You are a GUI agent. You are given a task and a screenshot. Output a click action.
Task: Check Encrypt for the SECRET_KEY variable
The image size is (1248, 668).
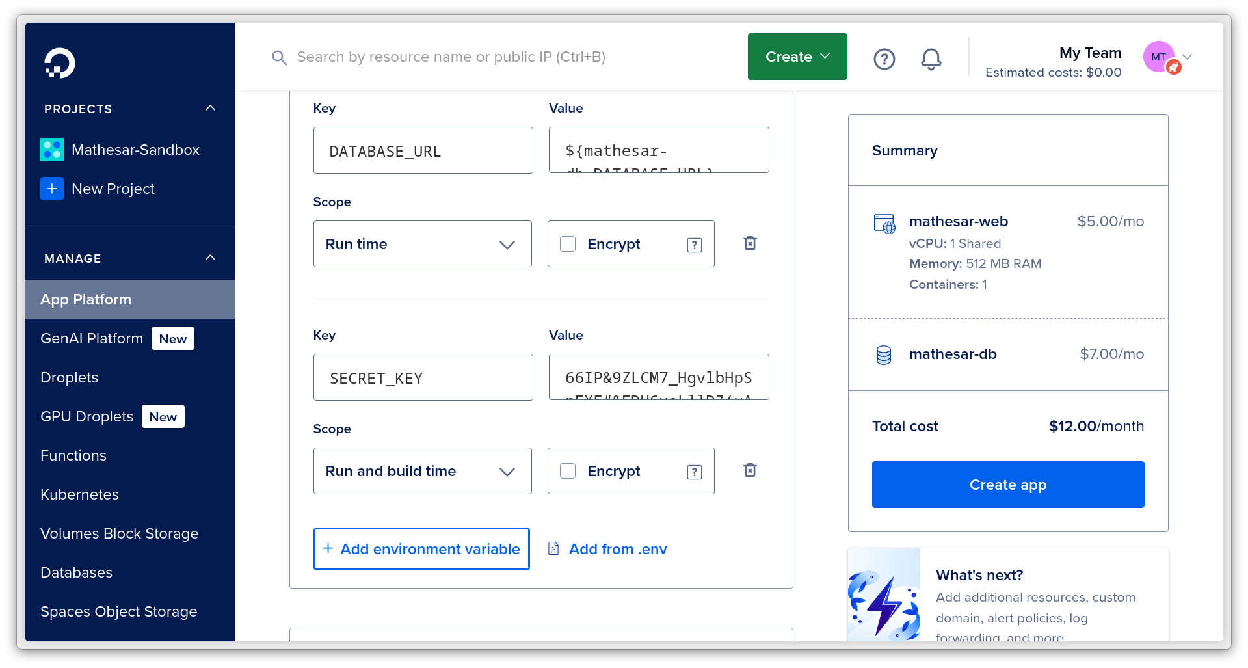[568, 470]
